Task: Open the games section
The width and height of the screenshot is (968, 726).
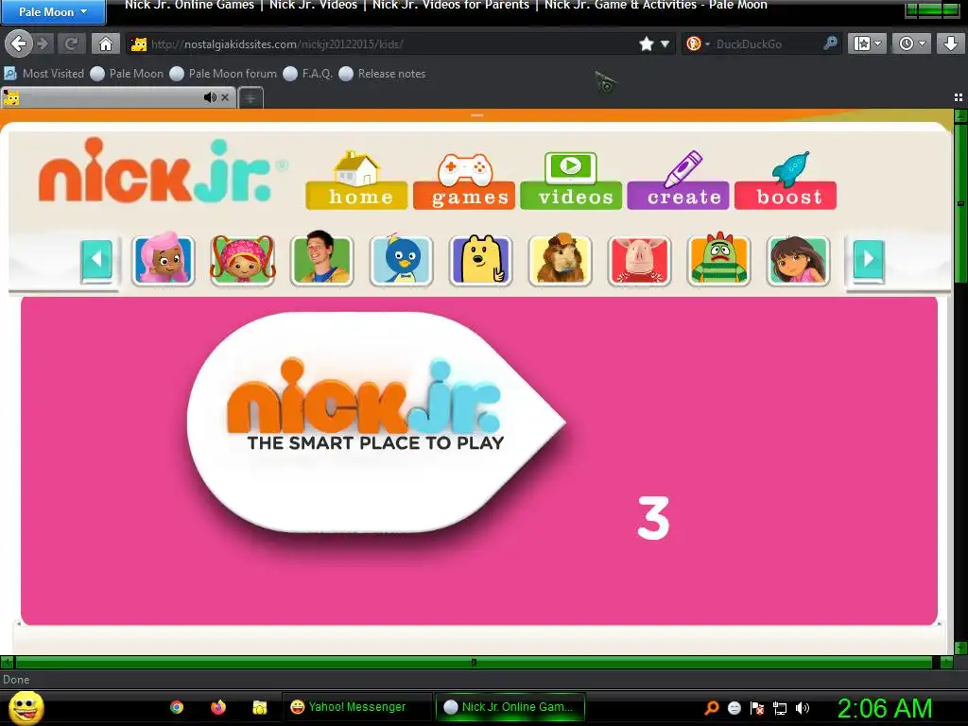Action: point(464,181)
